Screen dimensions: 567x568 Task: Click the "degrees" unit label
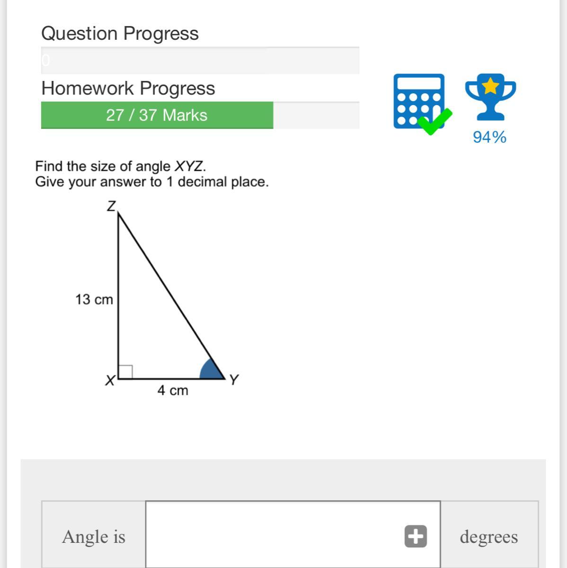488,537
